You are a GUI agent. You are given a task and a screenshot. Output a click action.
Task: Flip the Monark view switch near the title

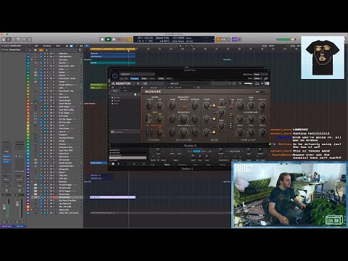pyautogui.click(x=260, y=92)
